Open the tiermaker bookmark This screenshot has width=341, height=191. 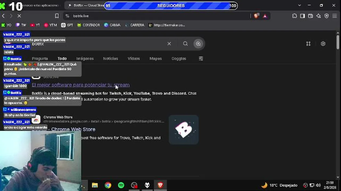click(167, 25)
